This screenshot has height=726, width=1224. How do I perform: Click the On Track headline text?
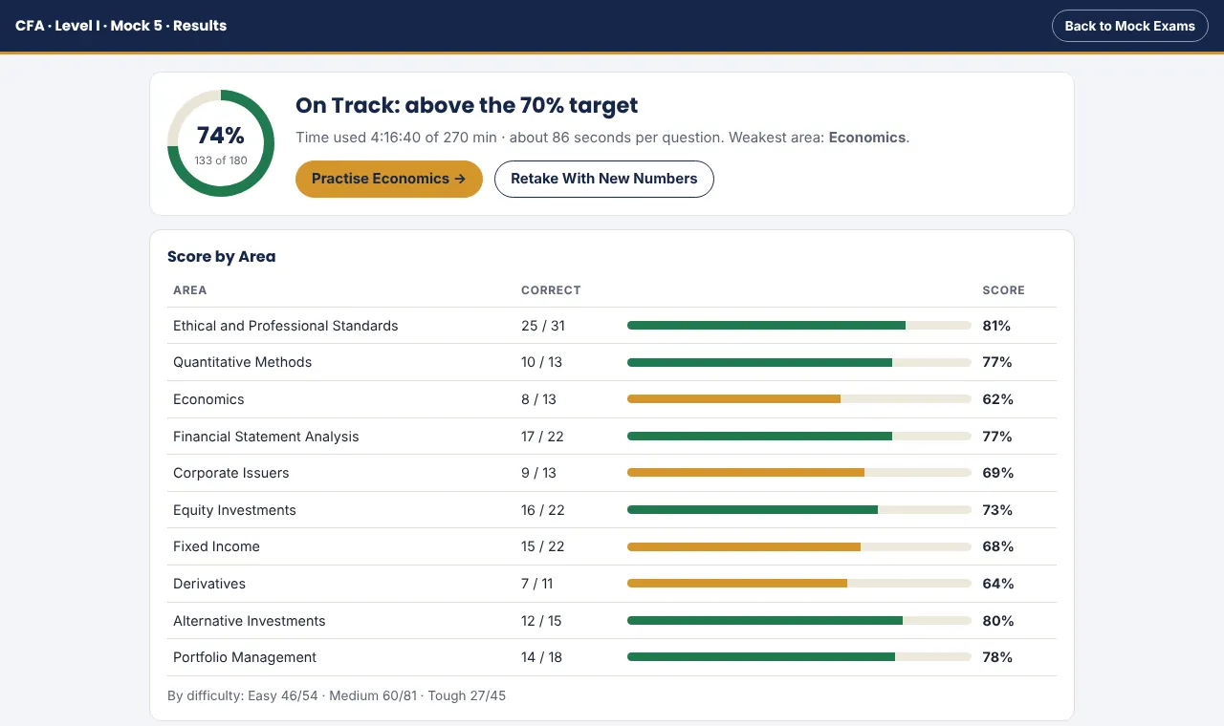(x=467, y=105)
